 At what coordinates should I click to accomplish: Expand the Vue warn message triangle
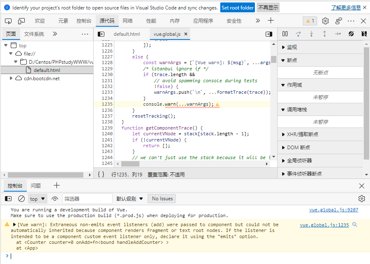tap(14, 225)
